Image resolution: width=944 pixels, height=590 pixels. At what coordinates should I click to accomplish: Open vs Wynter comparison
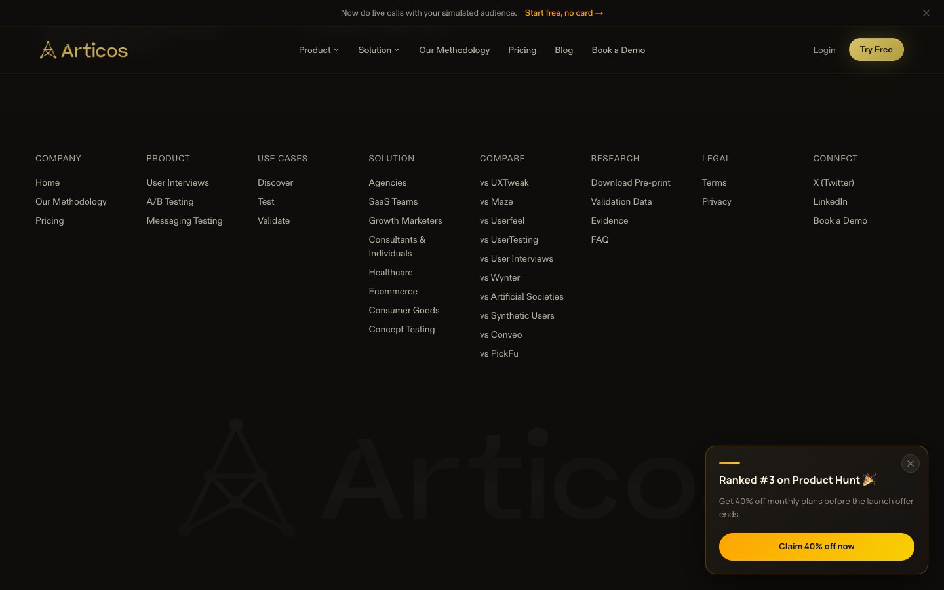[x=500, y=277]
